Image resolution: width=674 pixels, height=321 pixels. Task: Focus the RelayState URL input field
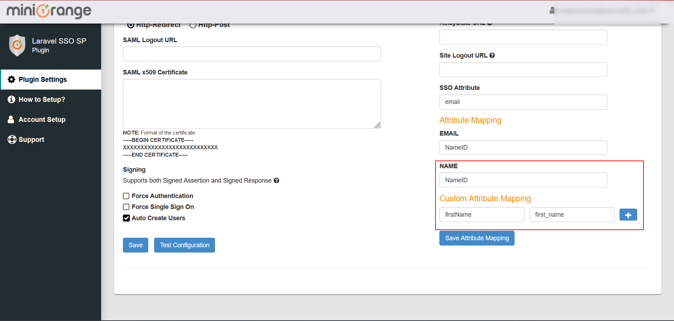pos(523,37)
